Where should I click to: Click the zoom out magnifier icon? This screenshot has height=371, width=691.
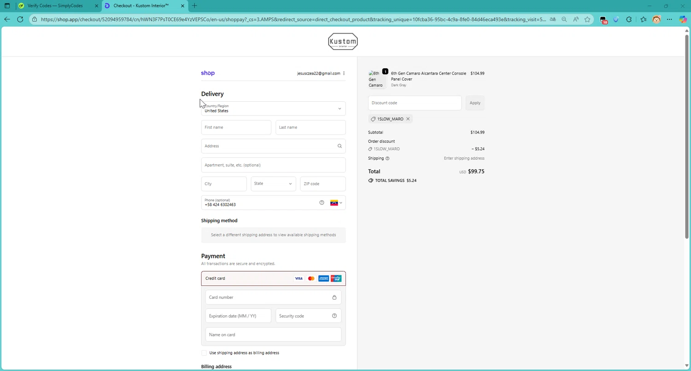point(564,19)
